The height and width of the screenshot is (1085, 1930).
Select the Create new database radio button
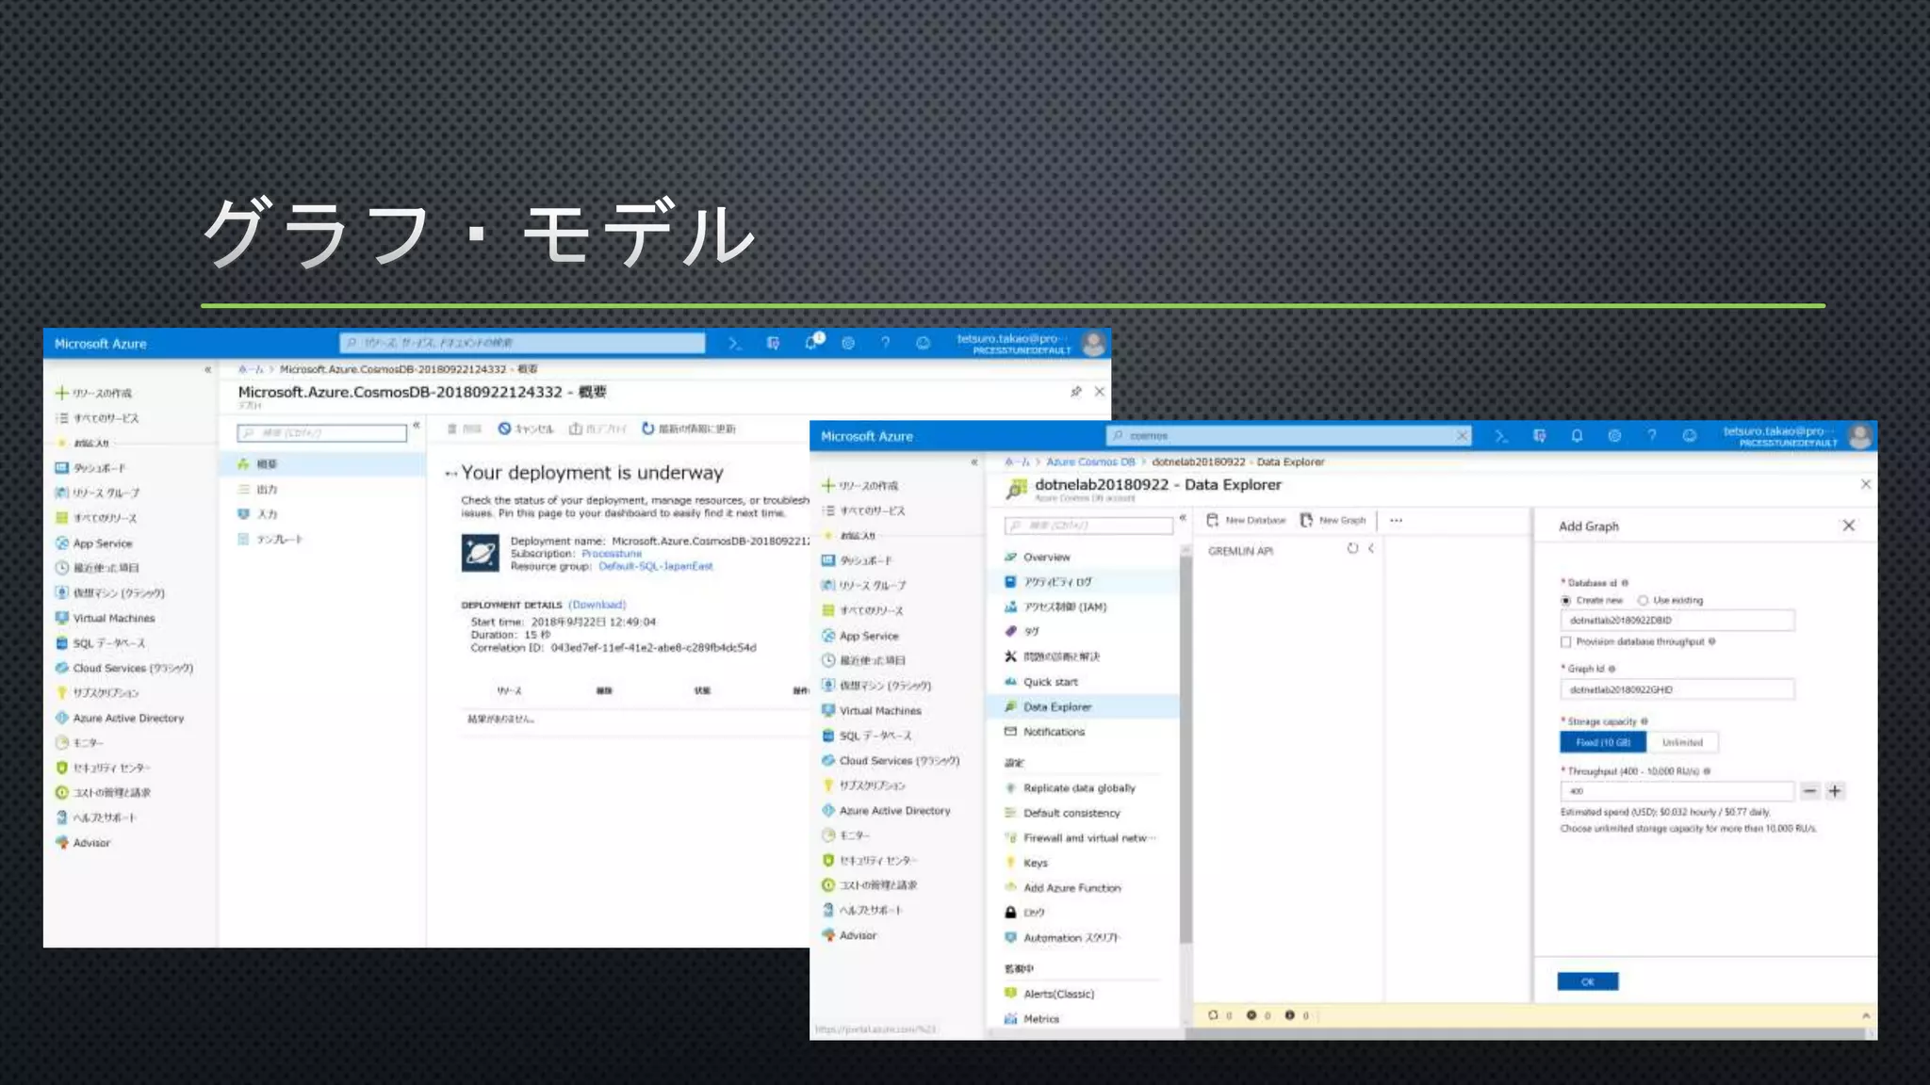(1566, 600)
